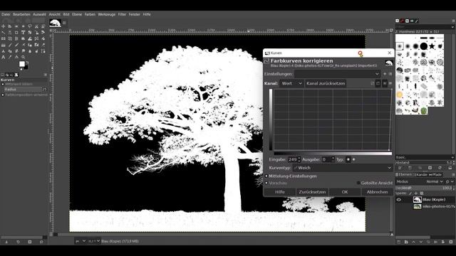This screenshot has height=256, width=456.
Task: Create a new layer group
Action: [406, 242]
